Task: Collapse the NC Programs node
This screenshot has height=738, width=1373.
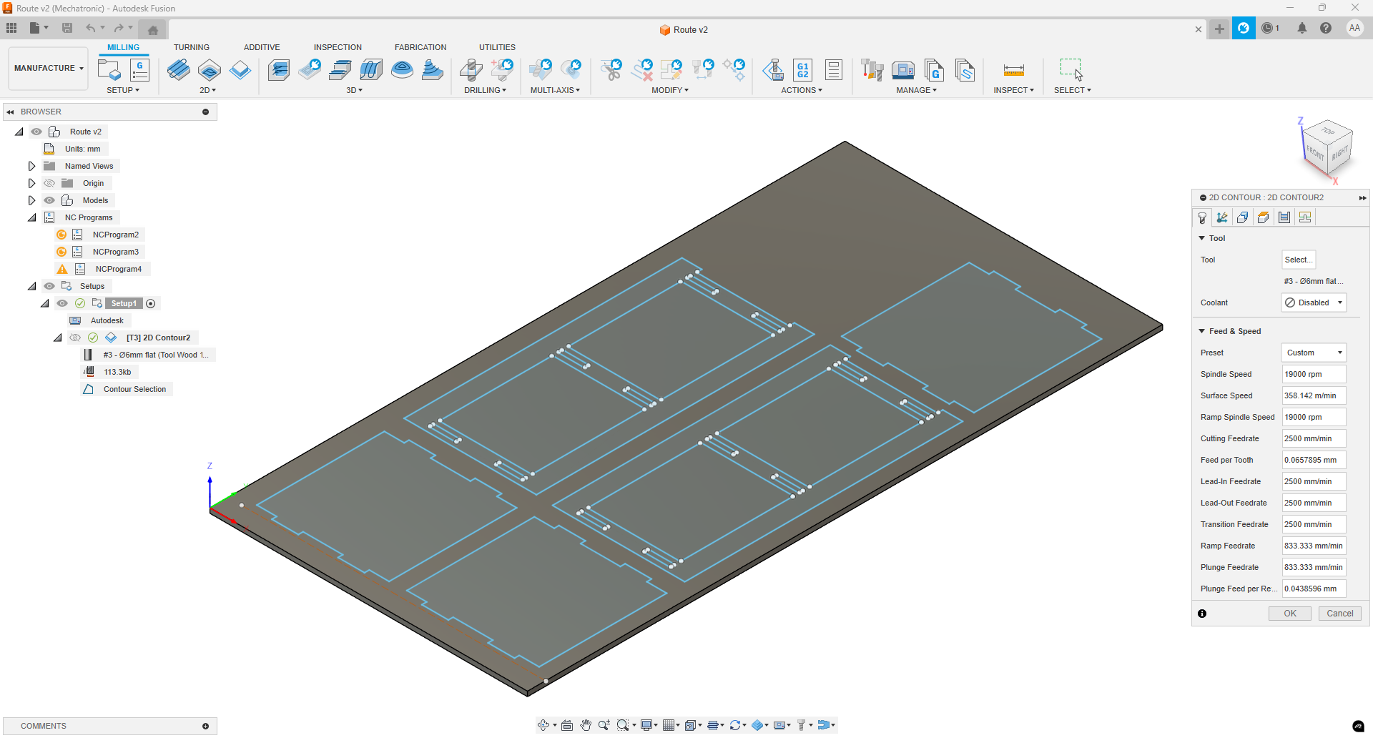Action: point(31,217)
